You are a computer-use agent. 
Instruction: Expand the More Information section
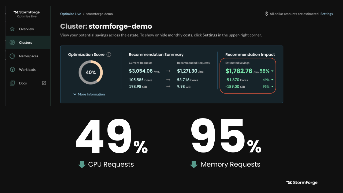[89, 94]
